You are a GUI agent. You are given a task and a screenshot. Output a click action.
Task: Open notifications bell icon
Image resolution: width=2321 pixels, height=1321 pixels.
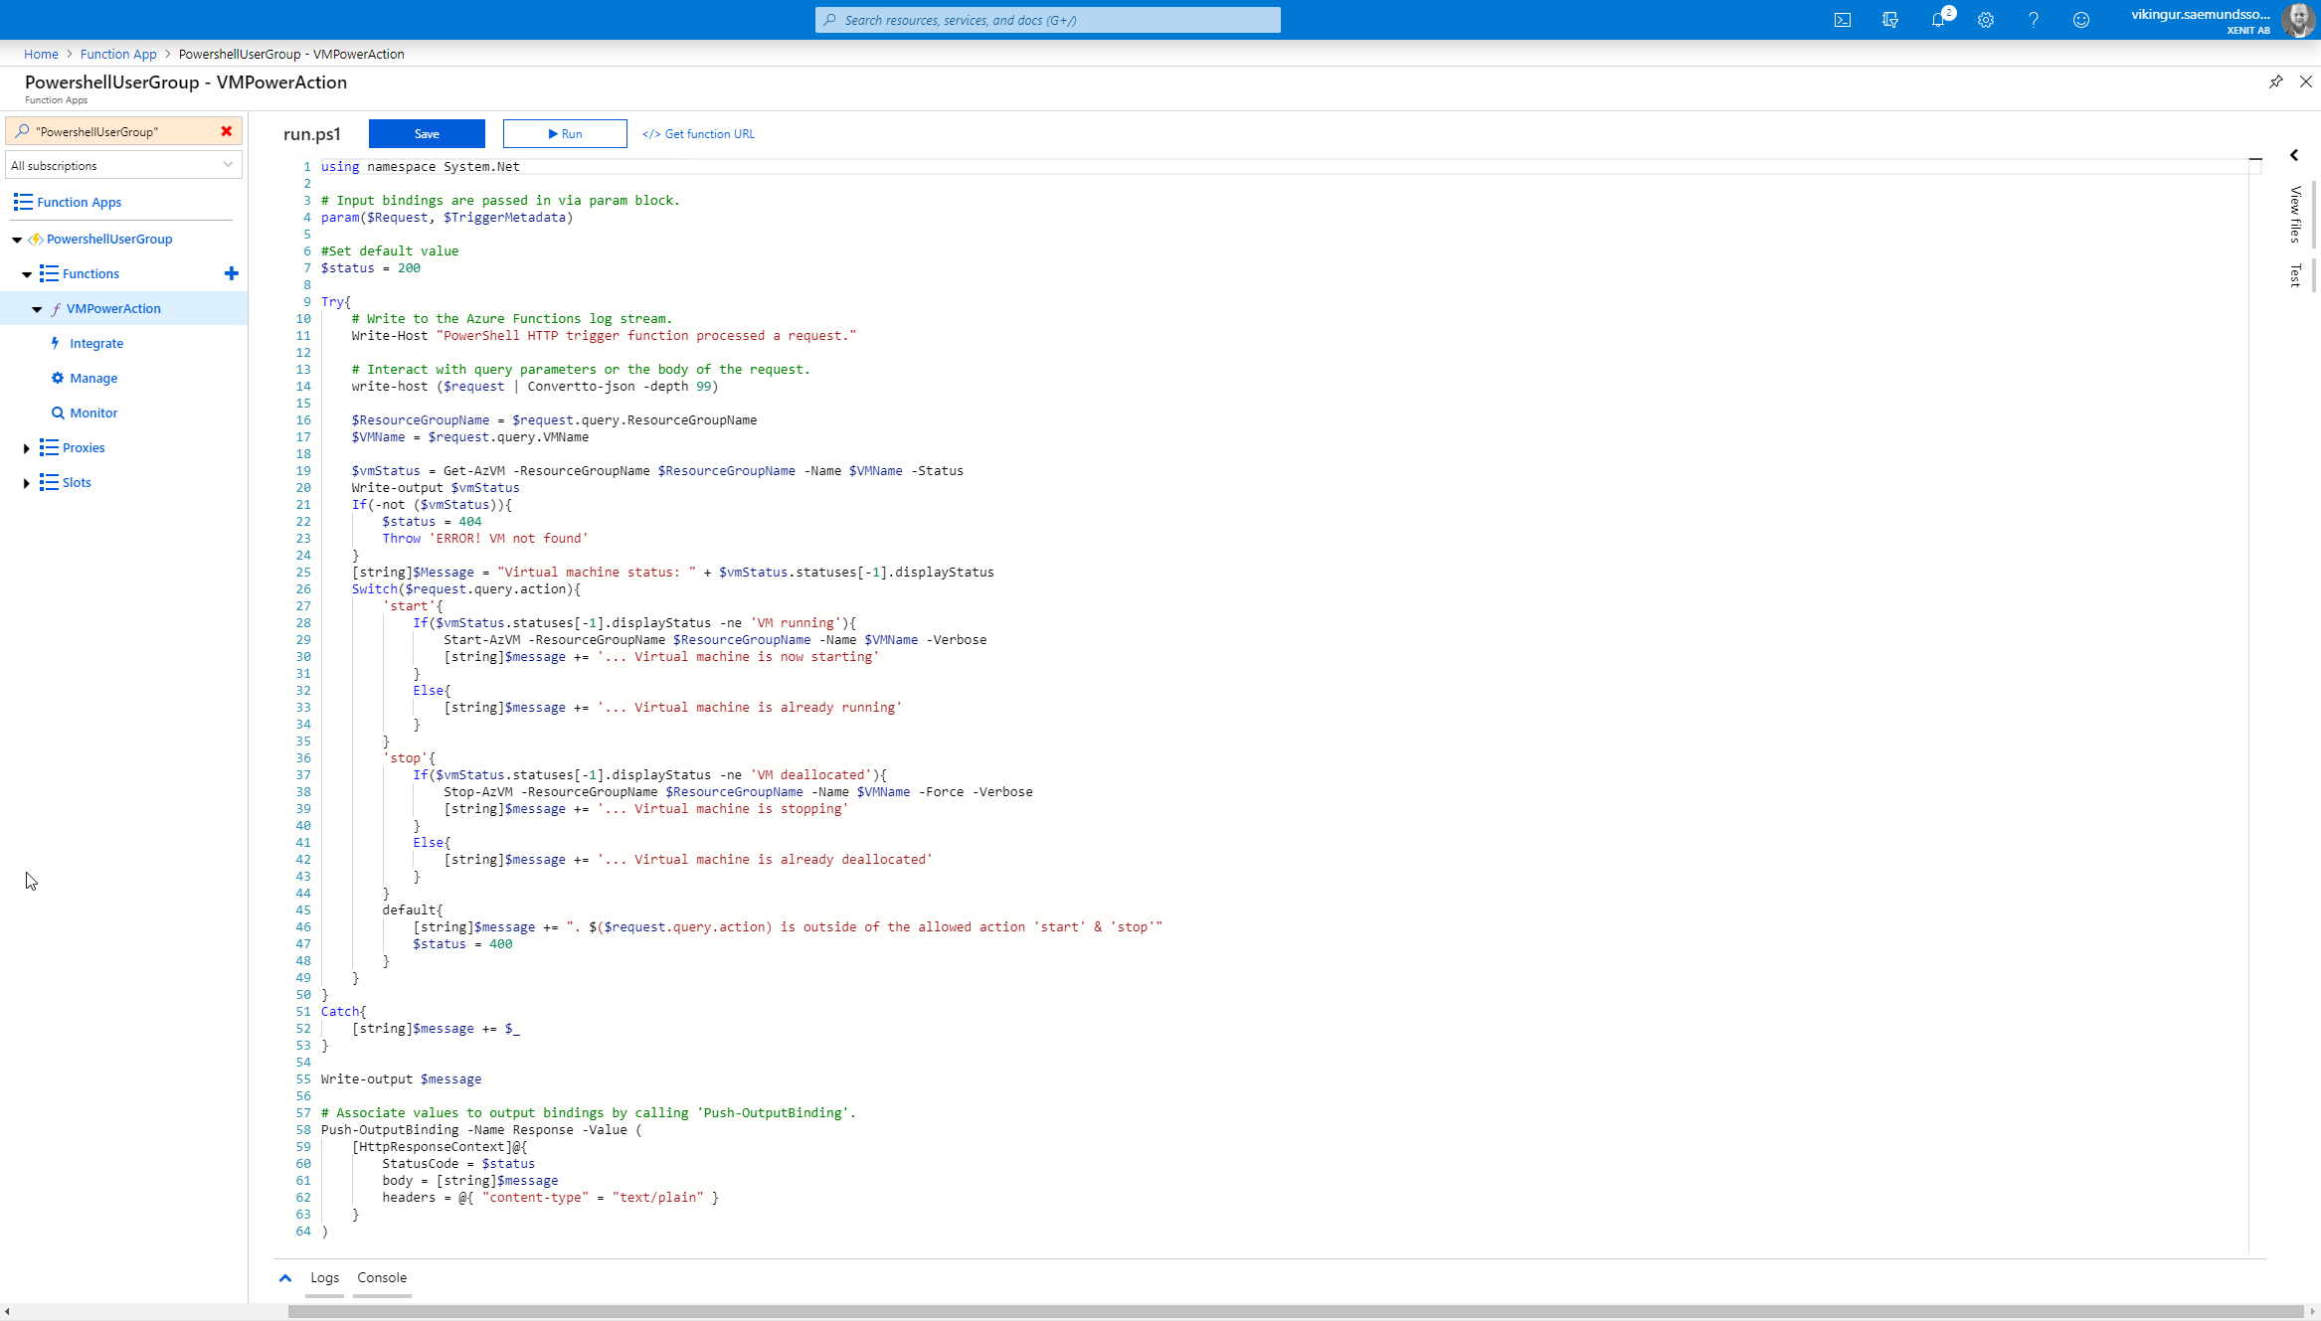1938,20
